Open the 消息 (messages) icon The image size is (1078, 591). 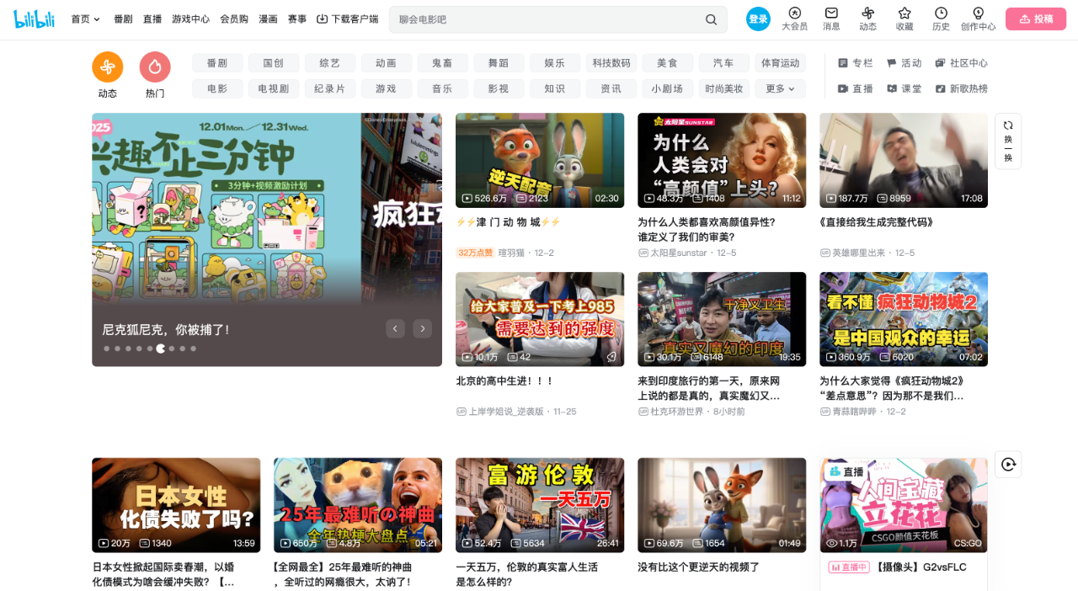830,19
